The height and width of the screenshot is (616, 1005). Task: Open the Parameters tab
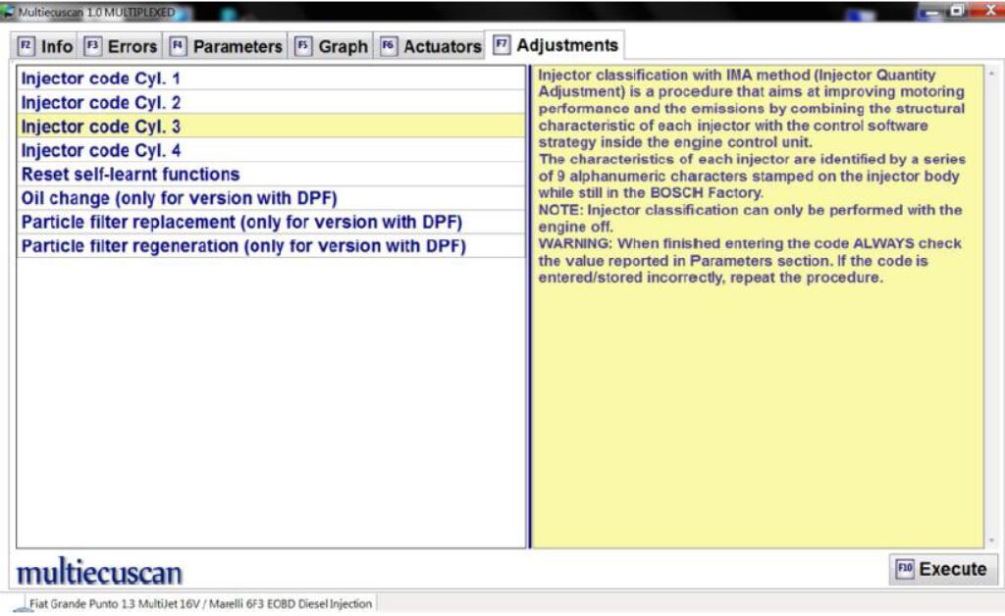click(x=225, y=46)
